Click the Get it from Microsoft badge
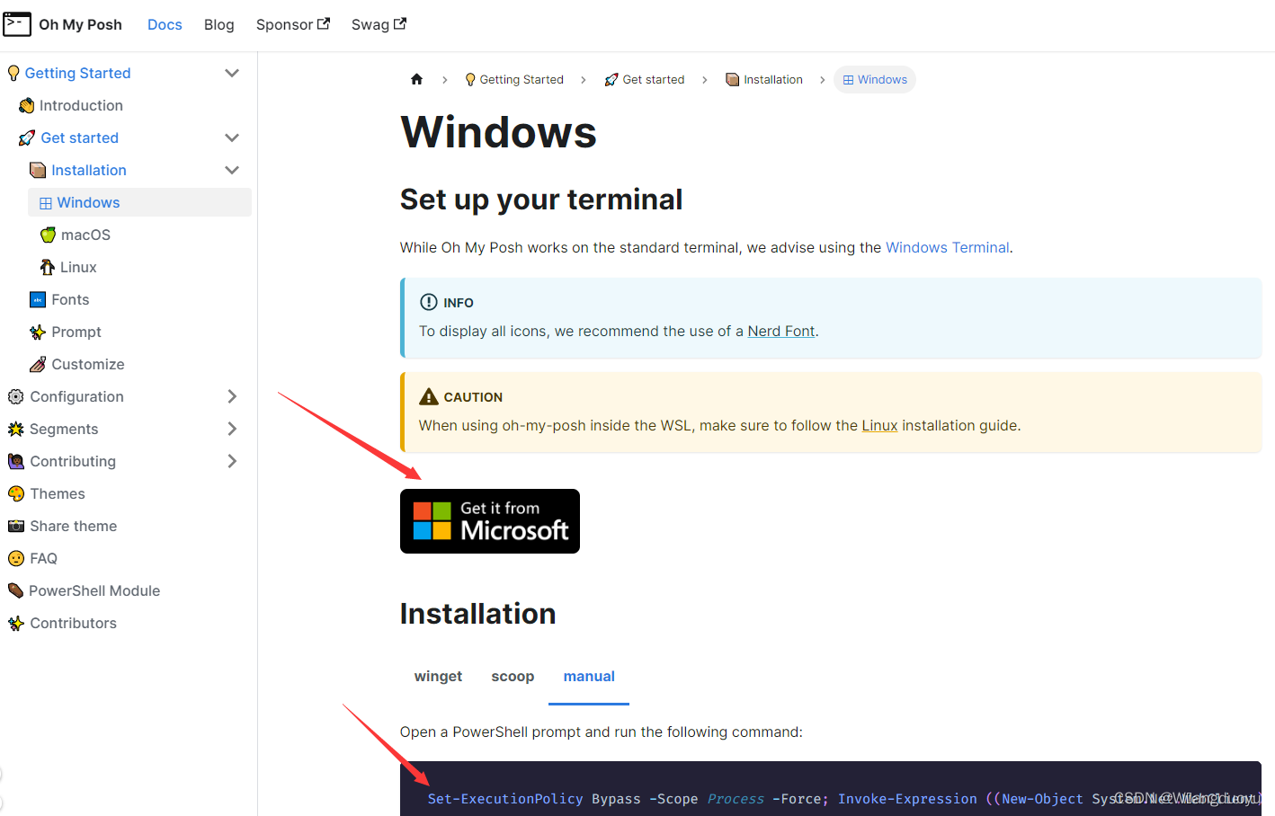This screenshot has height=816, width=1275. [x=490, y=521]
